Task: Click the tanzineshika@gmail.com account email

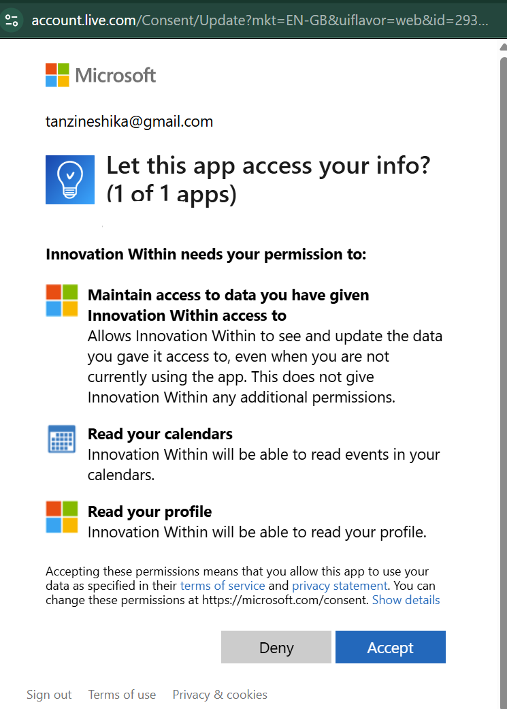Action: click(x=129, y=122)
